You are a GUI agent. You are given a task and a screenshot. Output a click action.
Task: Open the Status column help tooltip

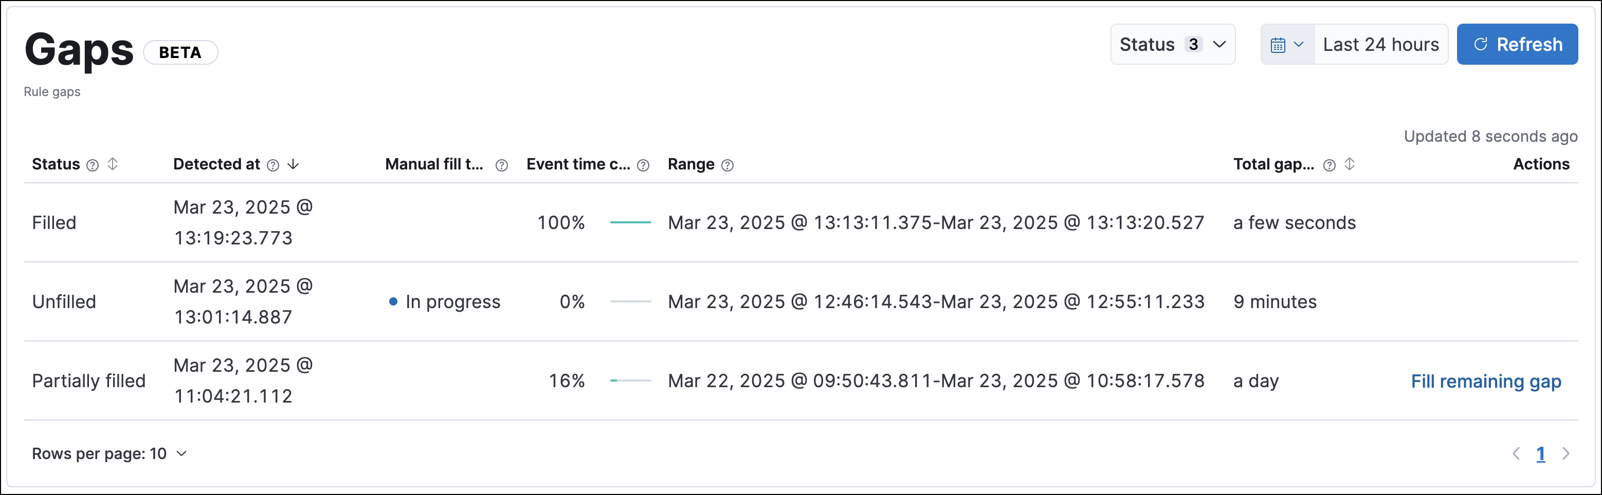tap(92, 165)
